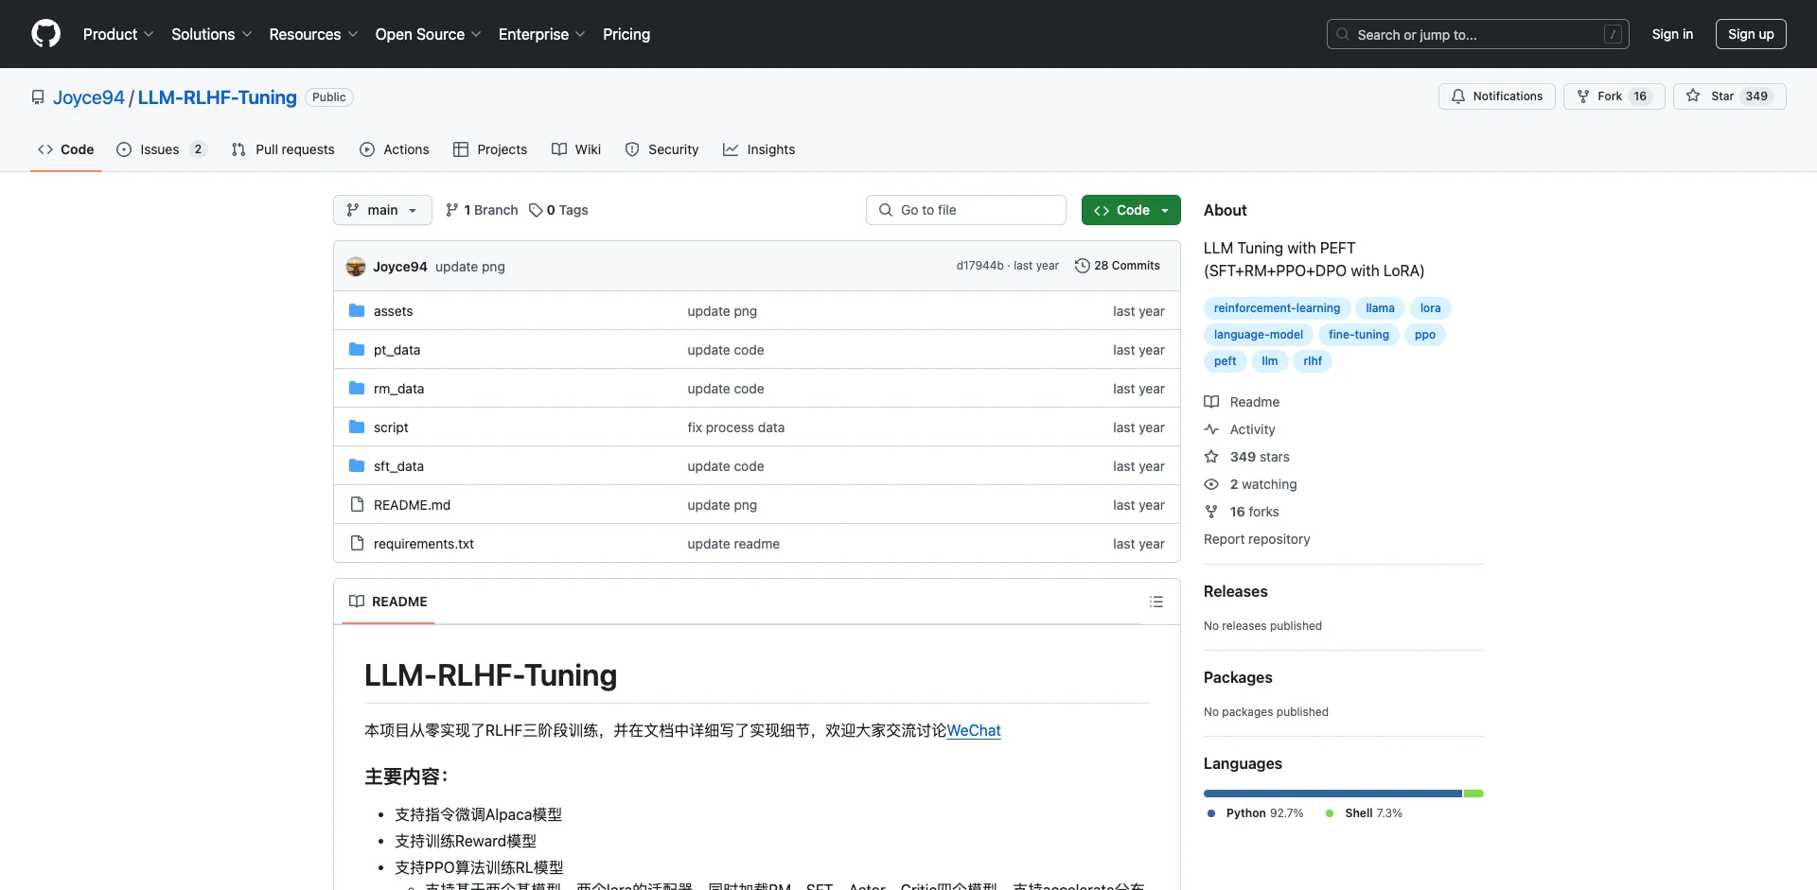Open the GitHub homepage logo
1817x890 pixels.
[x=45, y=34]
